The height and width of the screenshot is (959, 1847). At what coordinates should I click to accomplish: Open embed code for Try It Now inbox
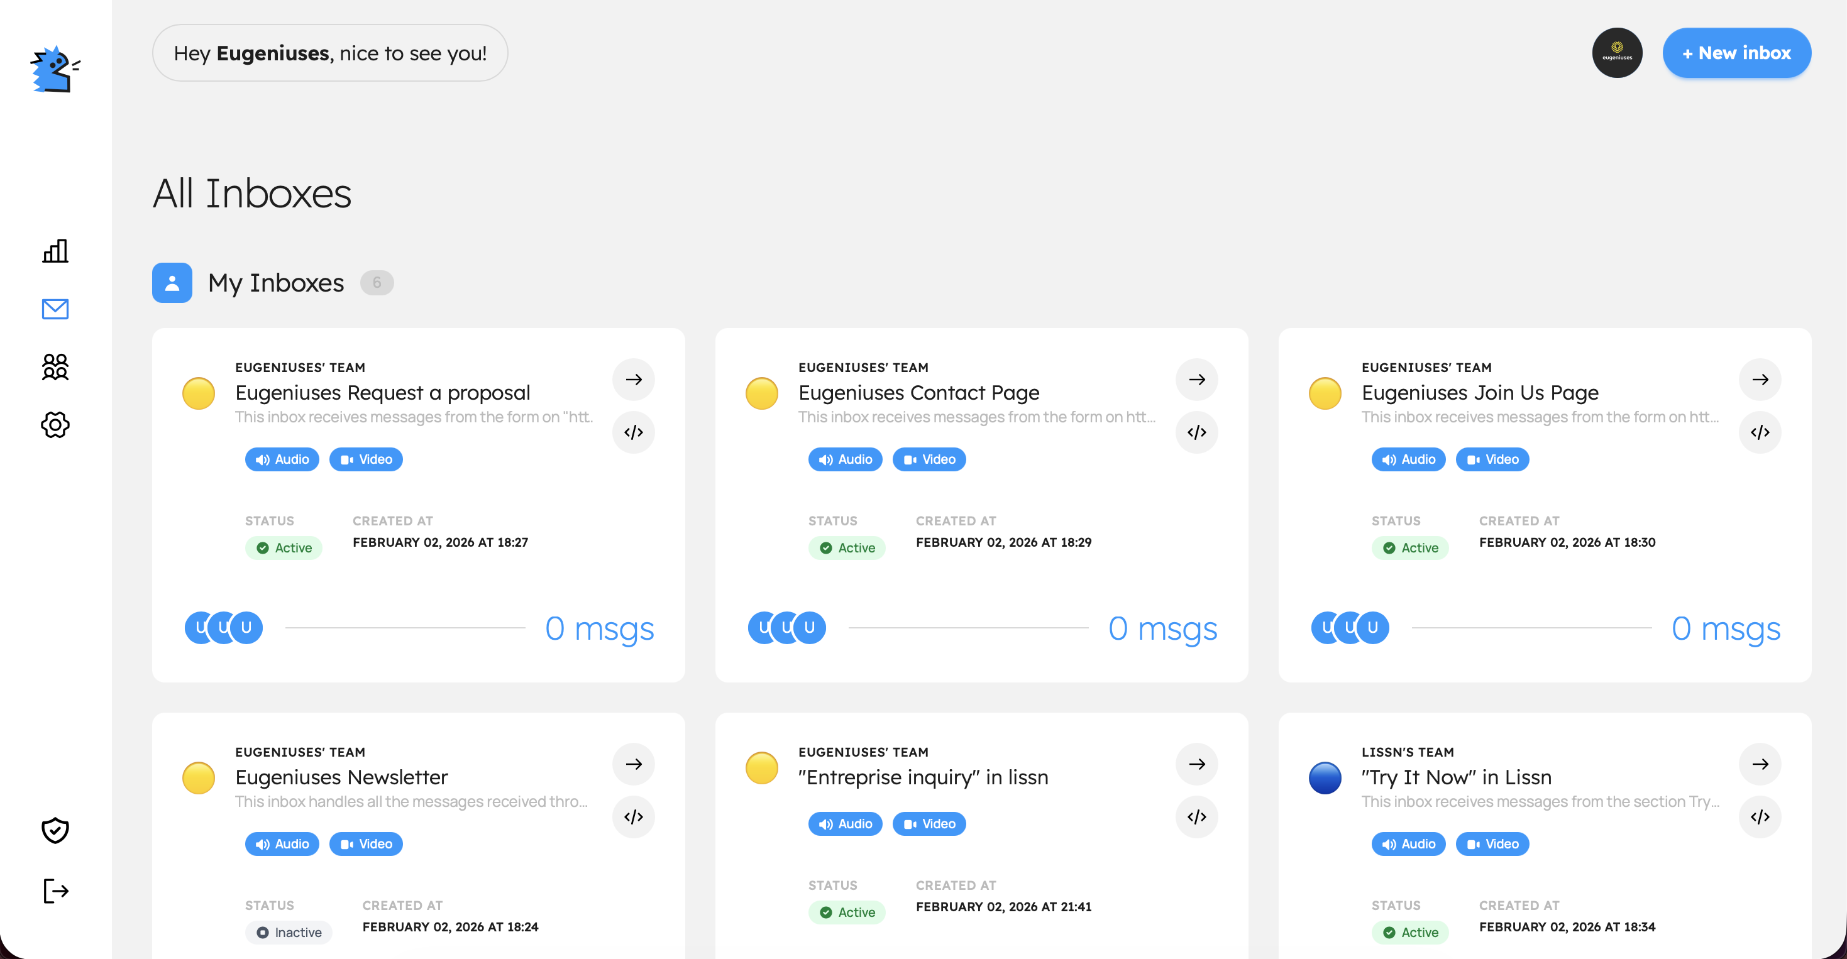[1760, 817]
